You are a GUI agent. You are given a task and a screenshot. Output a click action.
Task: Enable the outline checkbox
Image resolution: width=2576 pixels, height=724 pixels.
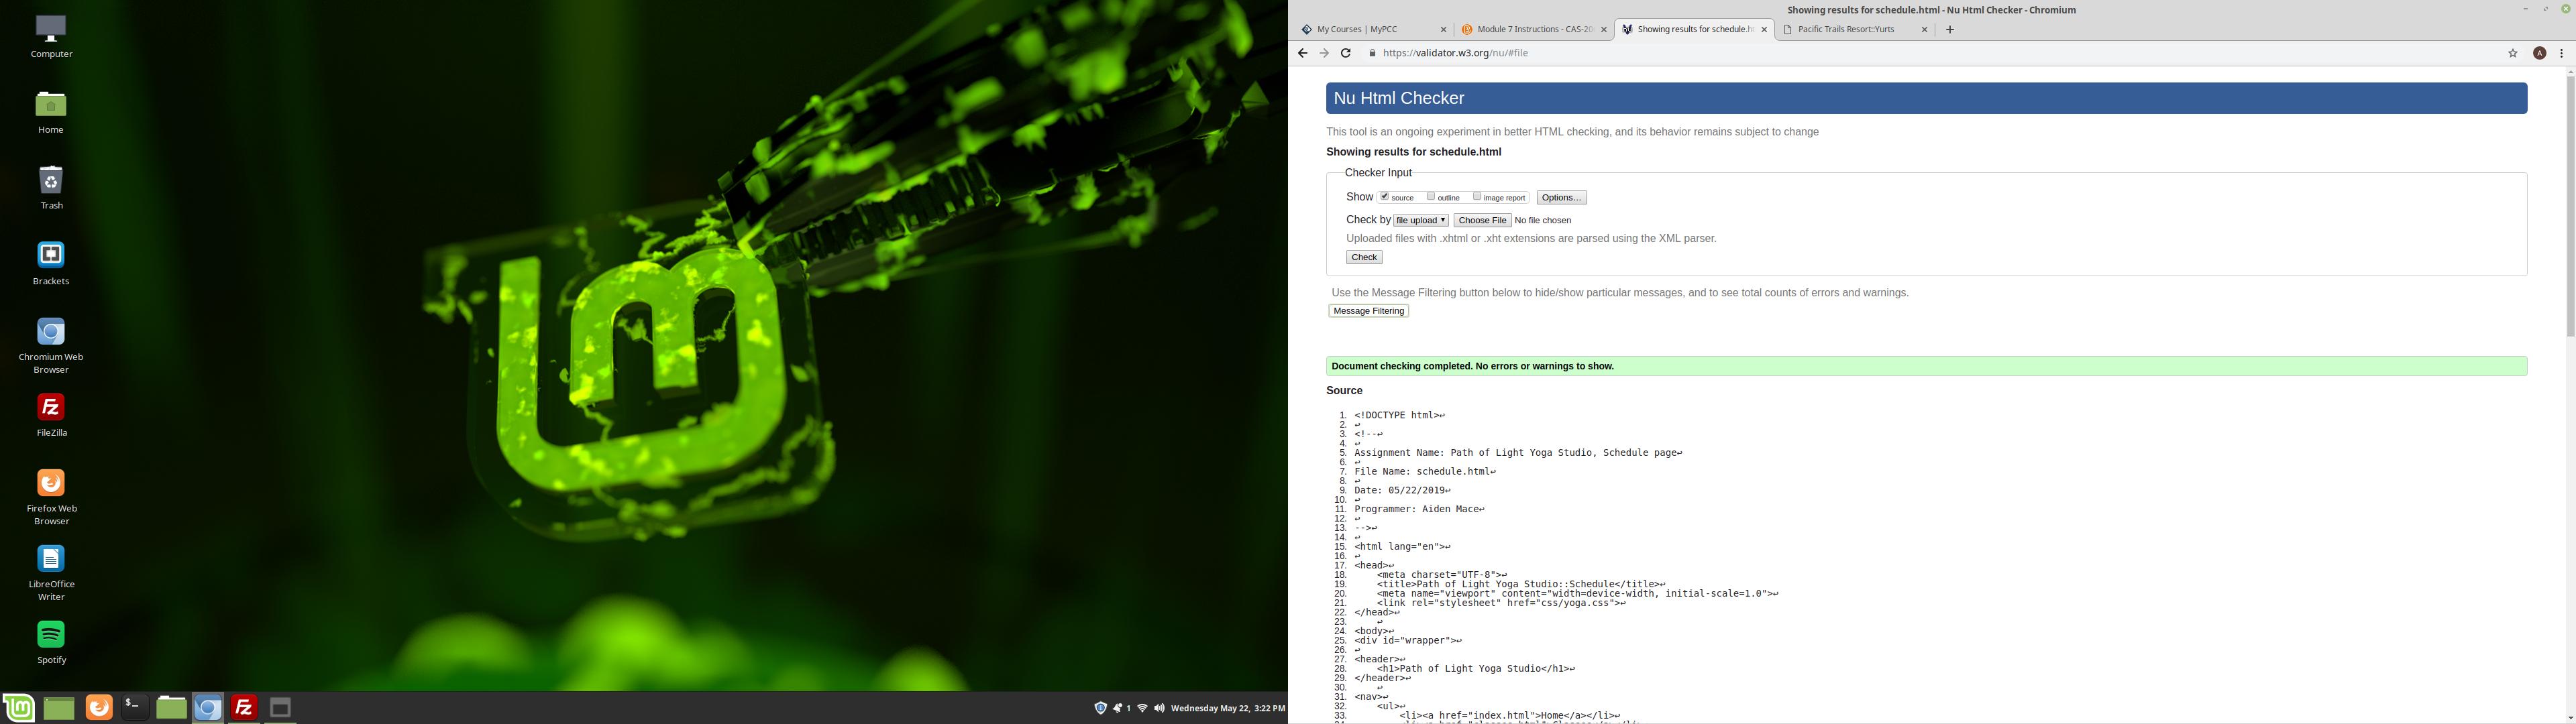click(x=1431, y=197)
